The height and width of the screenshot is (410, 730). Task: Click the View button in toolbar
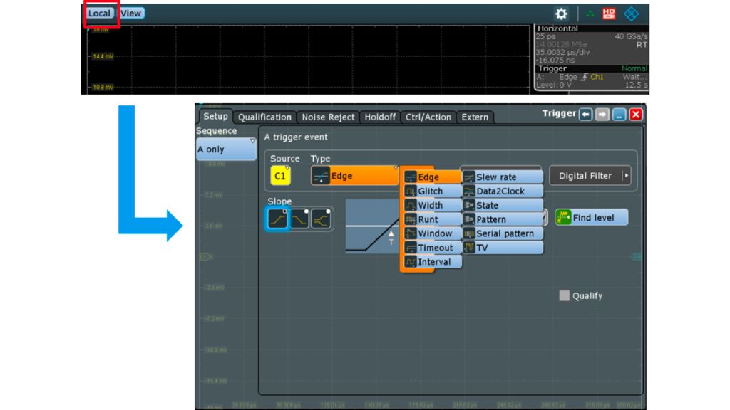(131, 13)
